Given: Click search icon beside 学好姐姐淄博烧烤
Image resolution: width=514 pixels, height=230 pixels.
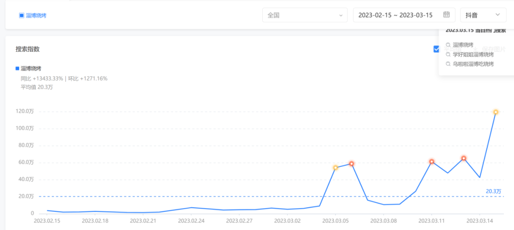Looking at the screenshot, I should pos(448,55).
